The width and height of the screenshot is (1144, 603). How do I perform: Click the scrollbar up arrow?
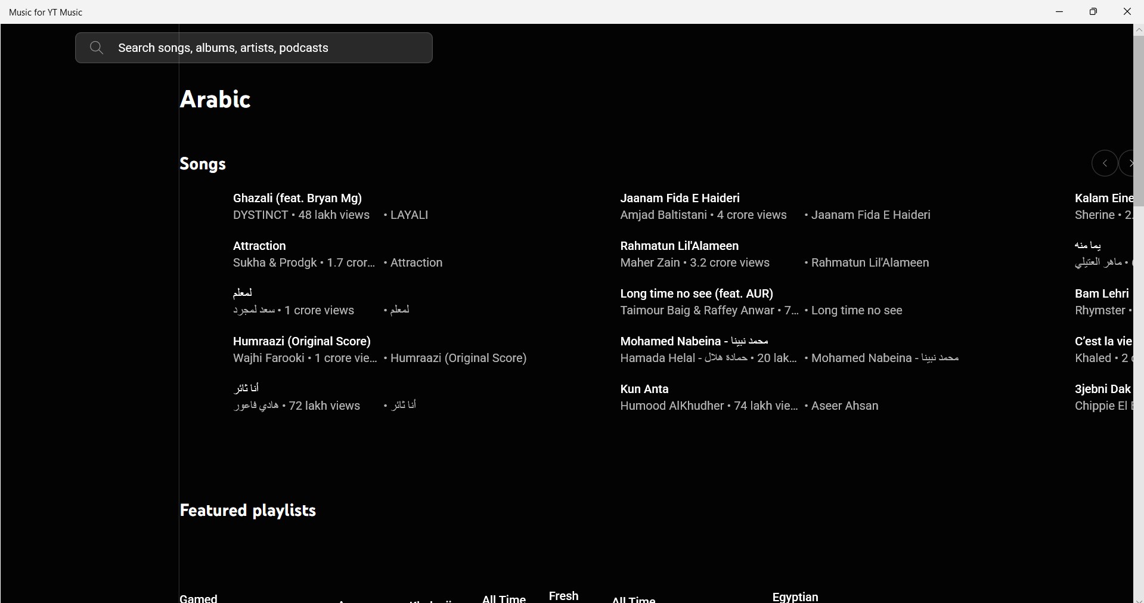[x=1139, y=30]
